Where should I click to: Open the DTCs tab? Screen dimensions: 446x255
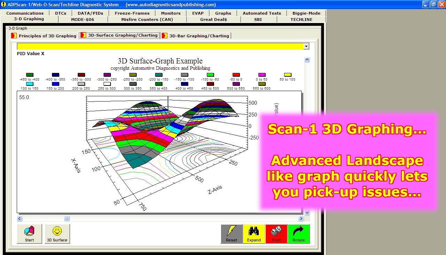point(61,13)
